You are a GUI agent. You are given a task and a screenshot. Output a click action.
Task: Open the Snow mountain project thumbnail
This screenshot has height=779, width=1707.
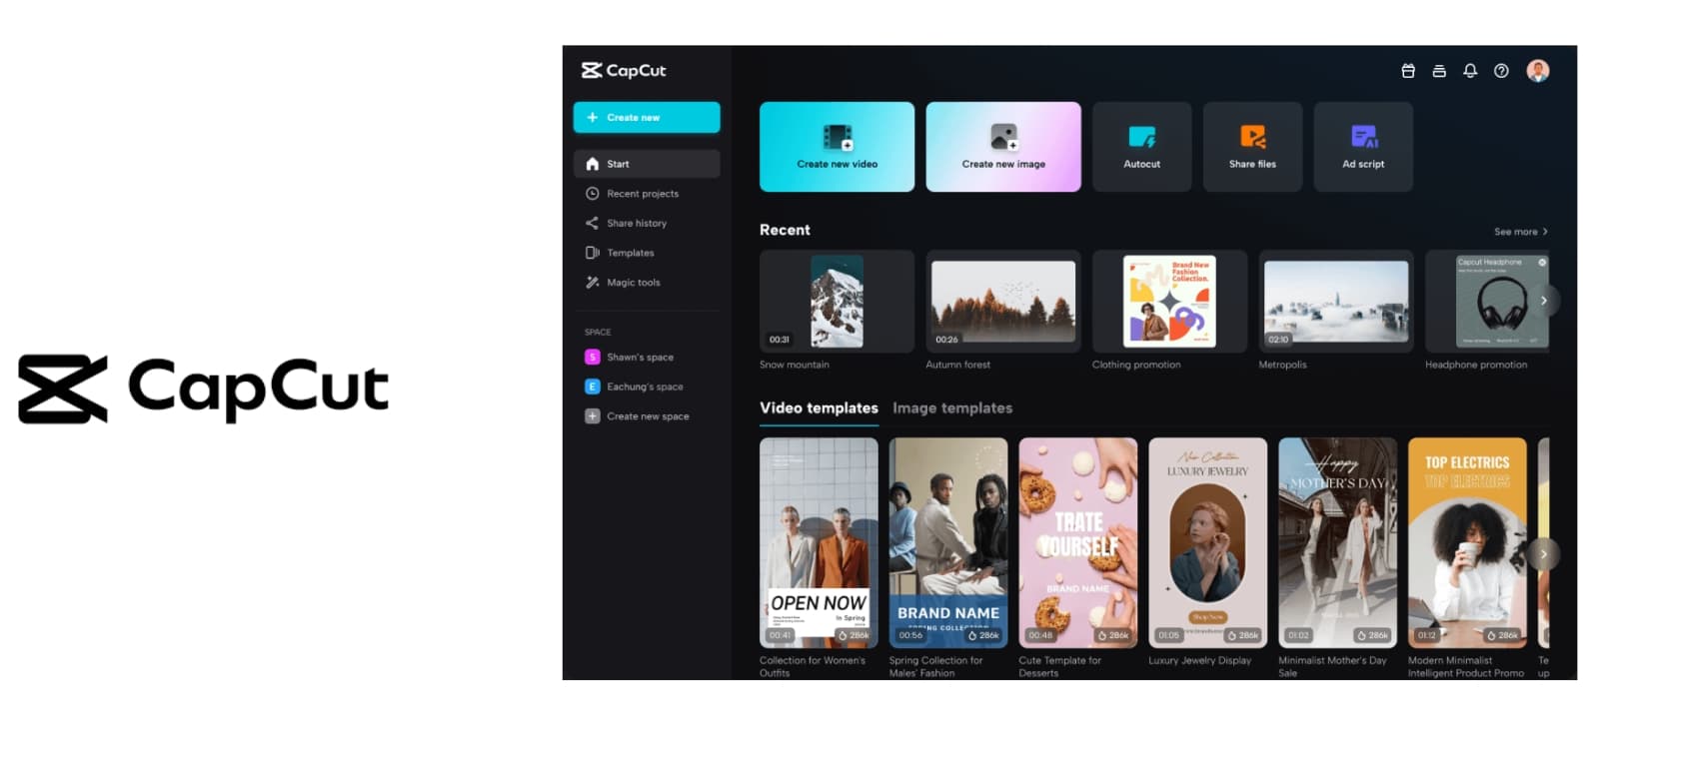pos(837,301)
